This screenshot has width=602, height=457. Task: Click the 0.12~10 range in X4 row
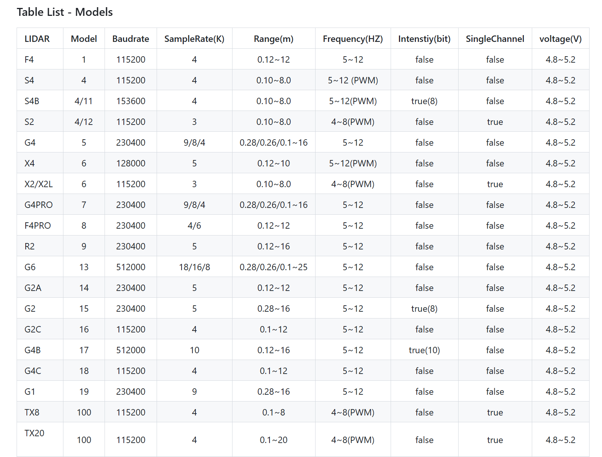coord(274,163)
